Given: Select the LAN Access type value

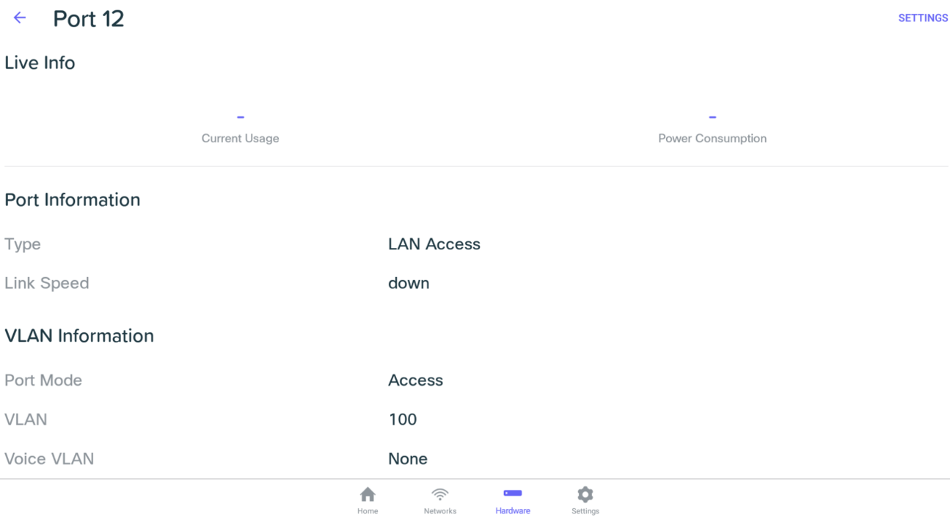Looking at the screenshot, I should tap(434, 243).
